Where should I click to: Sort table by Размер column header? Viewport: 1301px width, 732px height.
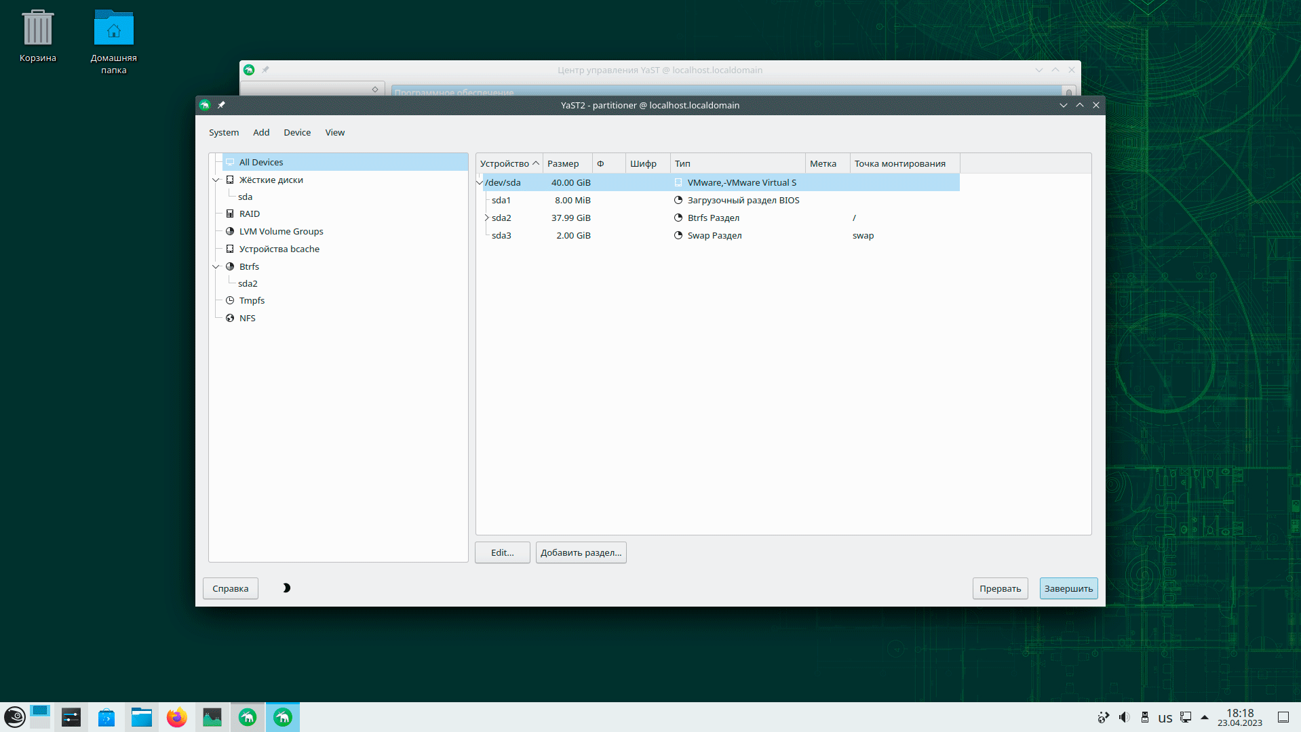pos(563,163)
